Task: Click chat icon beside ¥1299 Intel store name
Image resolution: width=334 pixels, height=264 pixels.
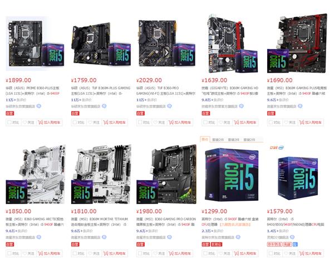Action: (238, 237)
